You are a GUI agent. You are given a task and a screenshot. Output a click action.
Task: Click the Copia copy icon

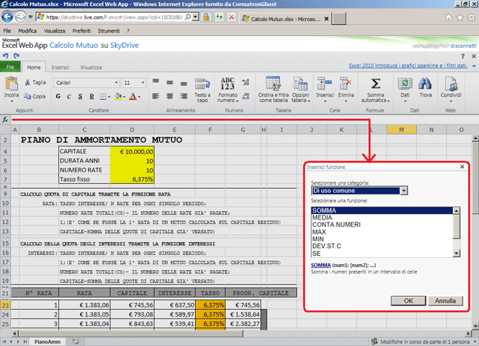point(27,96)
